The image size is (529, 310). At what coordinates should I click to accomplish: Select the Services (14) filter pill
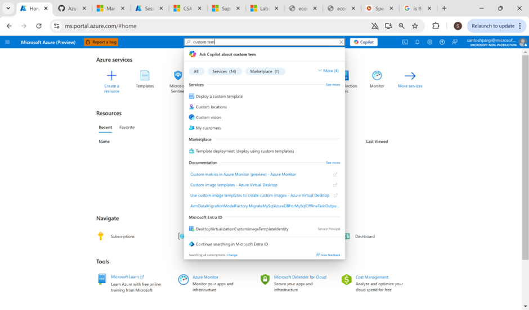click(x=225, y=71)
